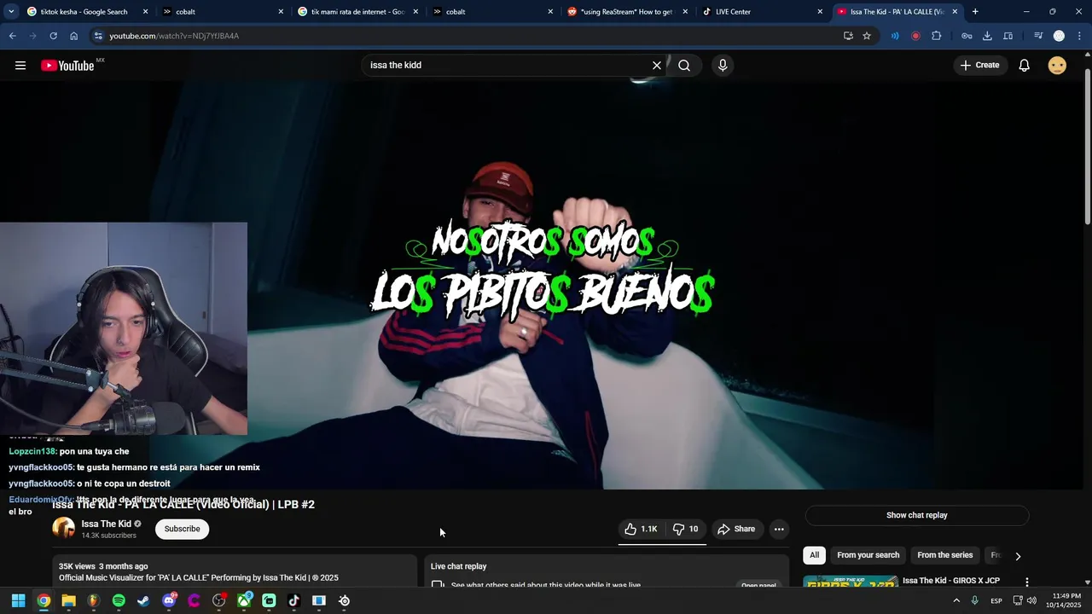Select From your search chip
Image resolution: width=1092 pixels, height=614 pixels.
tap(868, 555)
